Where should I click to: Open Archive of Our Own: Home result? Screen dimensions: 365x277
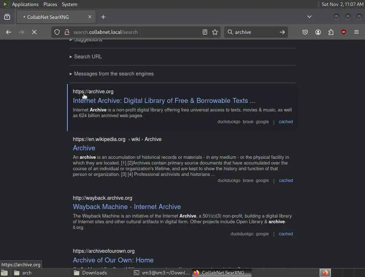[x=113, y=260]
